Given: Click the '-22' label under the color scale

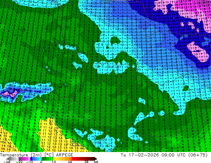Looking at the screenshot, I should [x=19, y=162].
